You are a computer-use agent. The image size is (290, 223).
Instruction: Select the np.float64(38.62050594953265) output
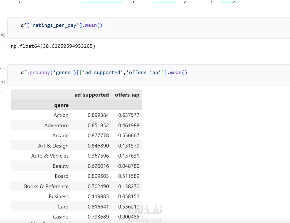point(53,46)
